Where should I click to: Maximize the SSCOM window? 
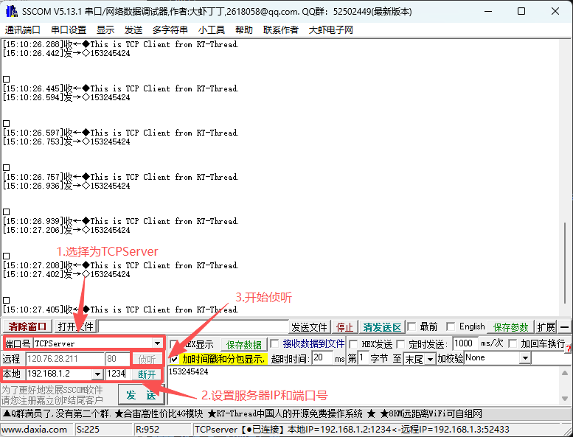click(521, 11)
